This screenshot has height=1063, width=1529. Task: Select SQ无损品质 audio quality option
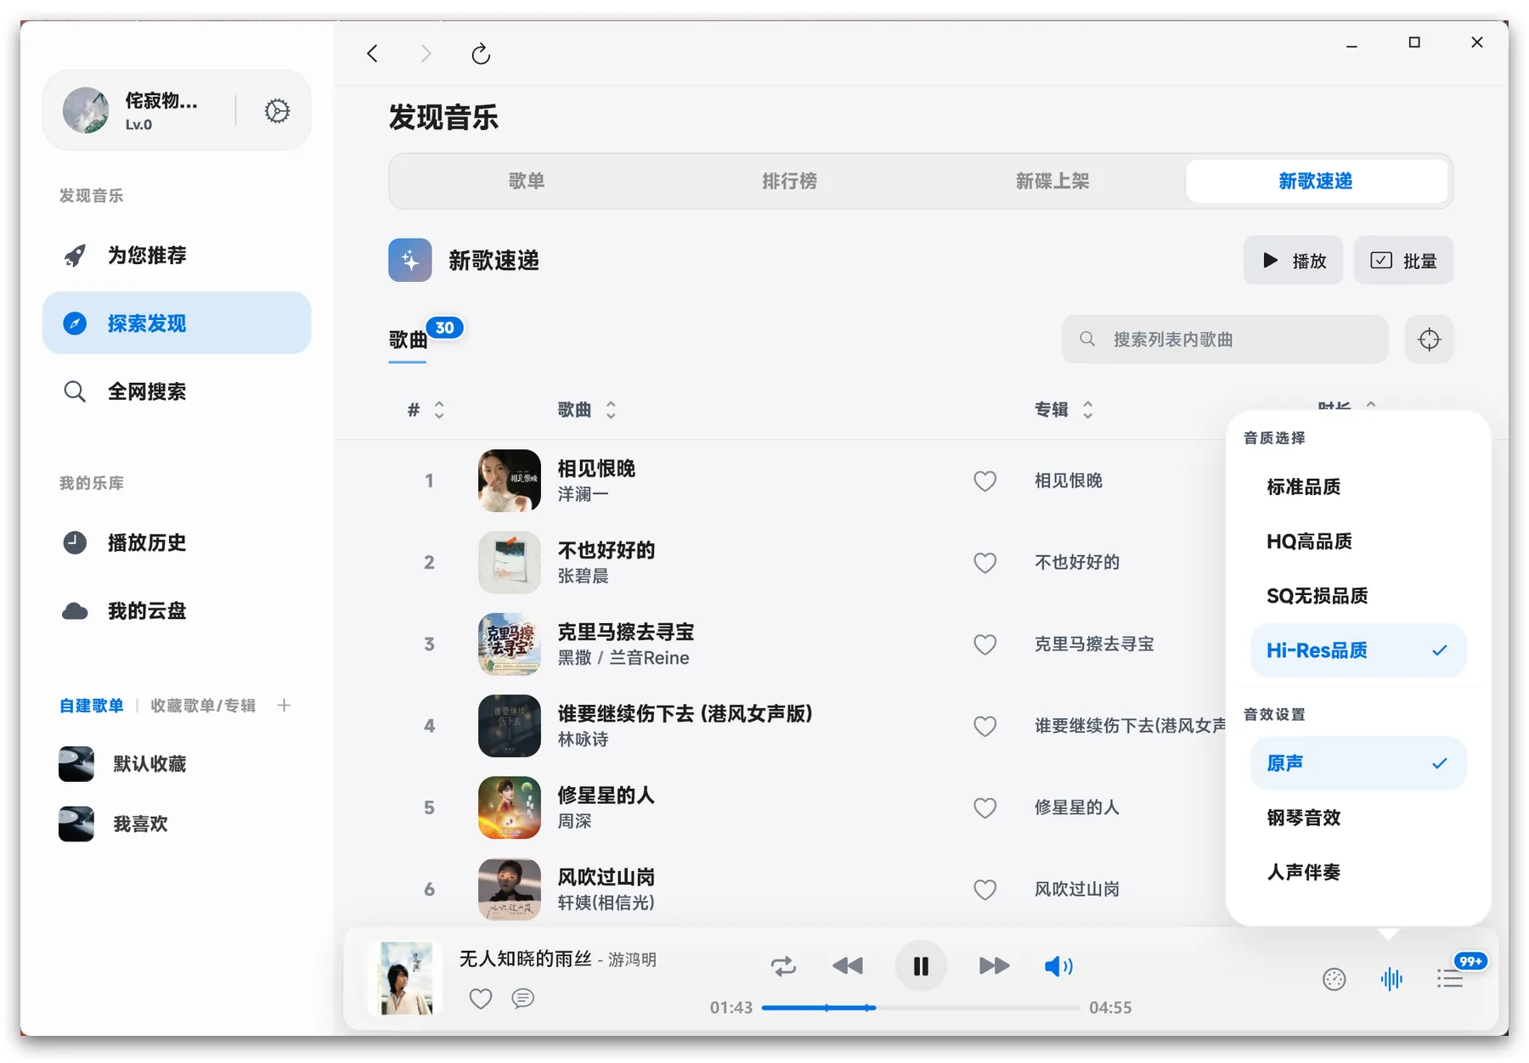[1317, 596]
